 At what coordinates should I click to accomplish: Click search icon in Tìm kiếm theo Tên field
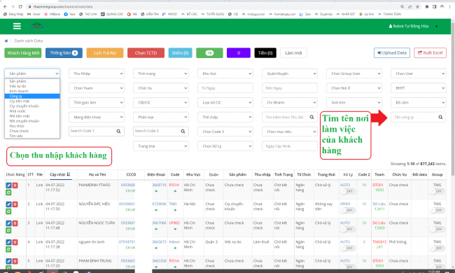click(x=311, y=117)
